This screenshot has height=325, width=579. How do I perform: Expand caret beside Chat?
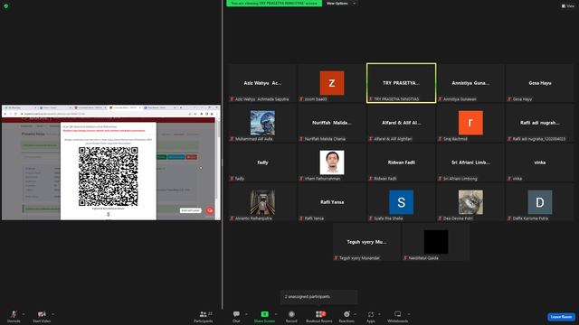pos(246,314)
